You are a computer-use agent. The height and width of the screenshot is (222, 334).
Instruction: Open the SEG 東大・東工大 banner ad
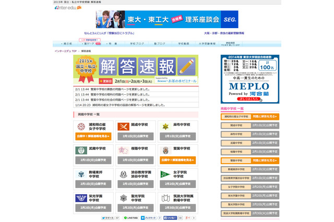tap(167, 19)
